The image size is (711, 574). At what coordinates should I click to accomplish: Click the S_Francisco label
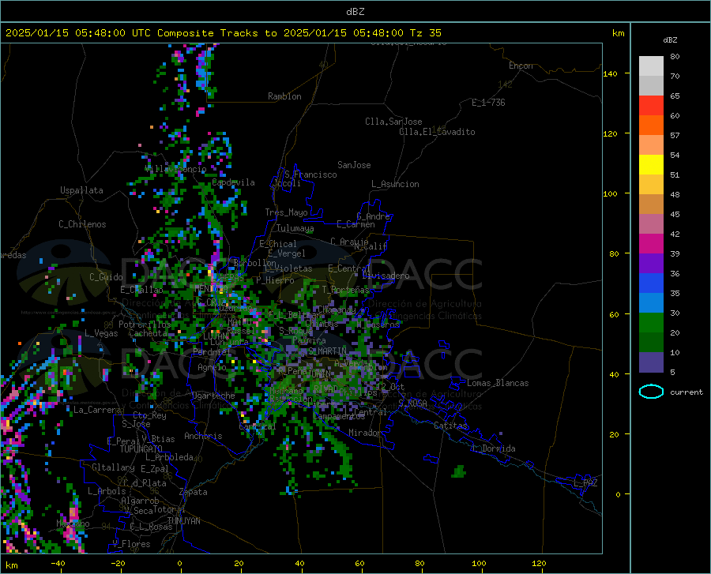coord(310,174)
